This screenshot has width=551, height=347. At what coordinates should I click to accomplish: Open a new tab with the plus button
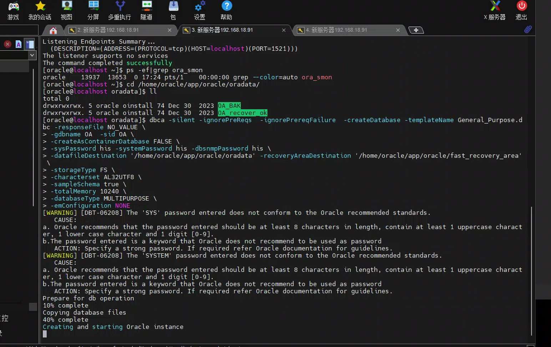click(x=416, y=30)
